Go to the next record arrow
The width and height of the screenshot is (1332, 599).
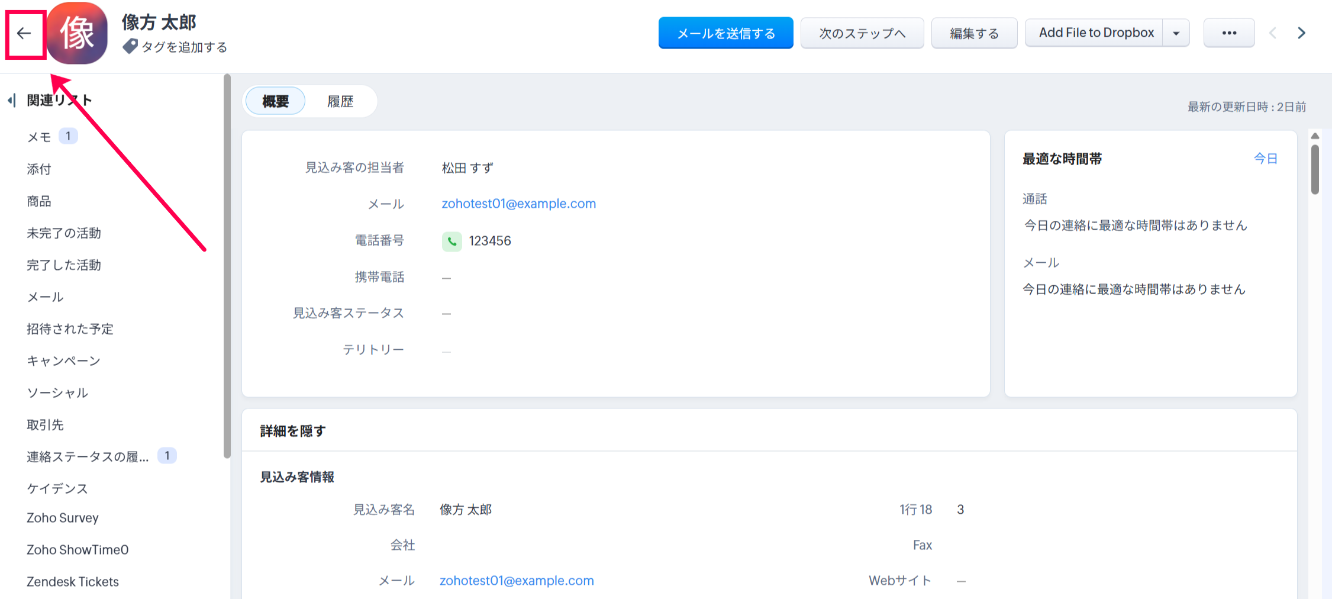tap(1301, 33)
